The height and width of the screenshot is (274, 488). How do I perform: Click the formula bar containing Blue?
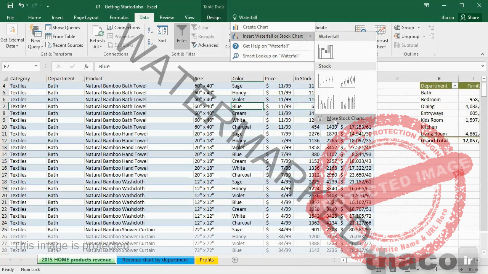(286, 66)
